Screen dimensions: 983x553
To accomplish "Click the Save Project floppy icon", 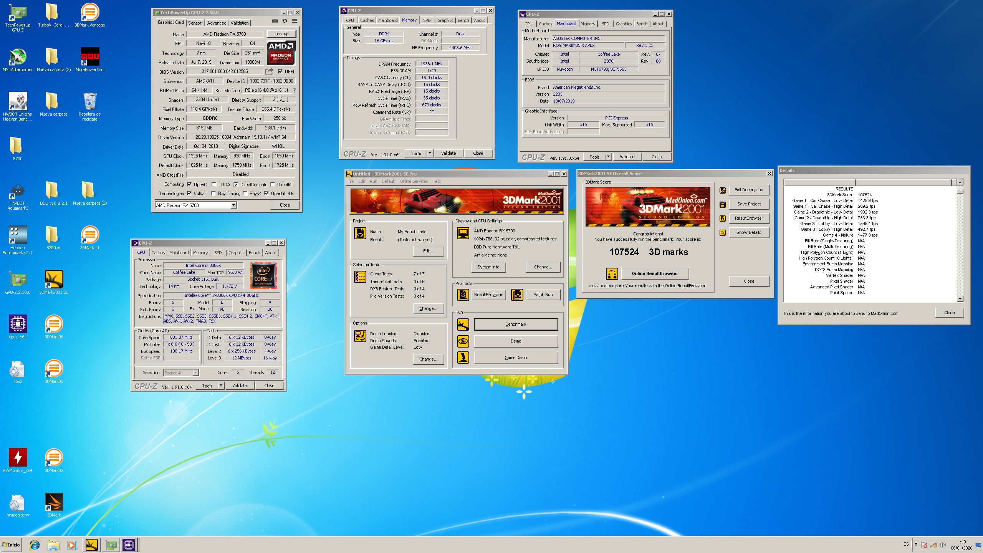I will (x=723, y=204).
